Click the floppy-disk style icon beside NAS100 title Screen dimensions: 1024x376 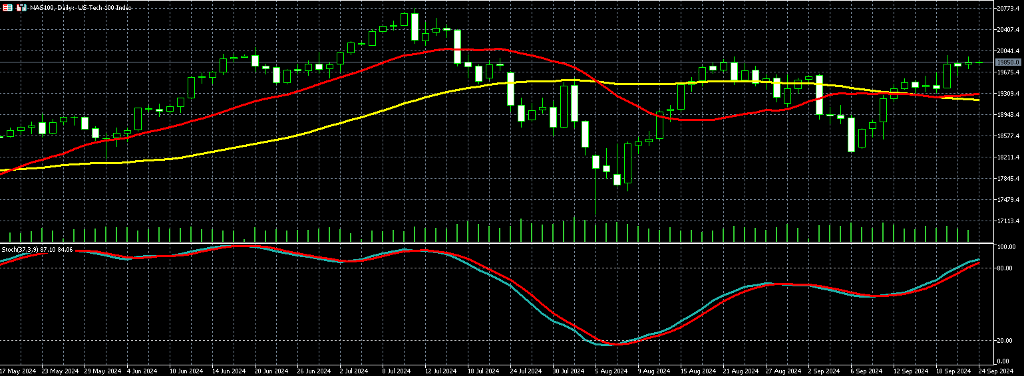[x=21, y=7]
